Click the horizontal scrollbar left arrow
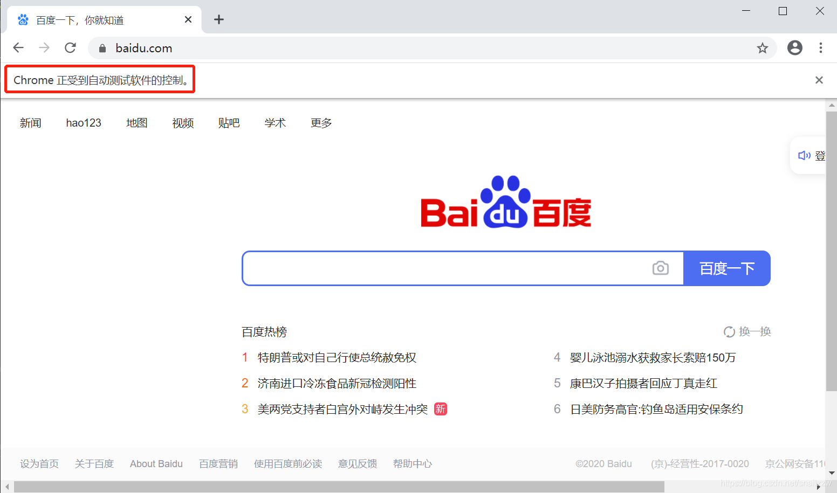 pyautogui.click(x=7, y=487)
